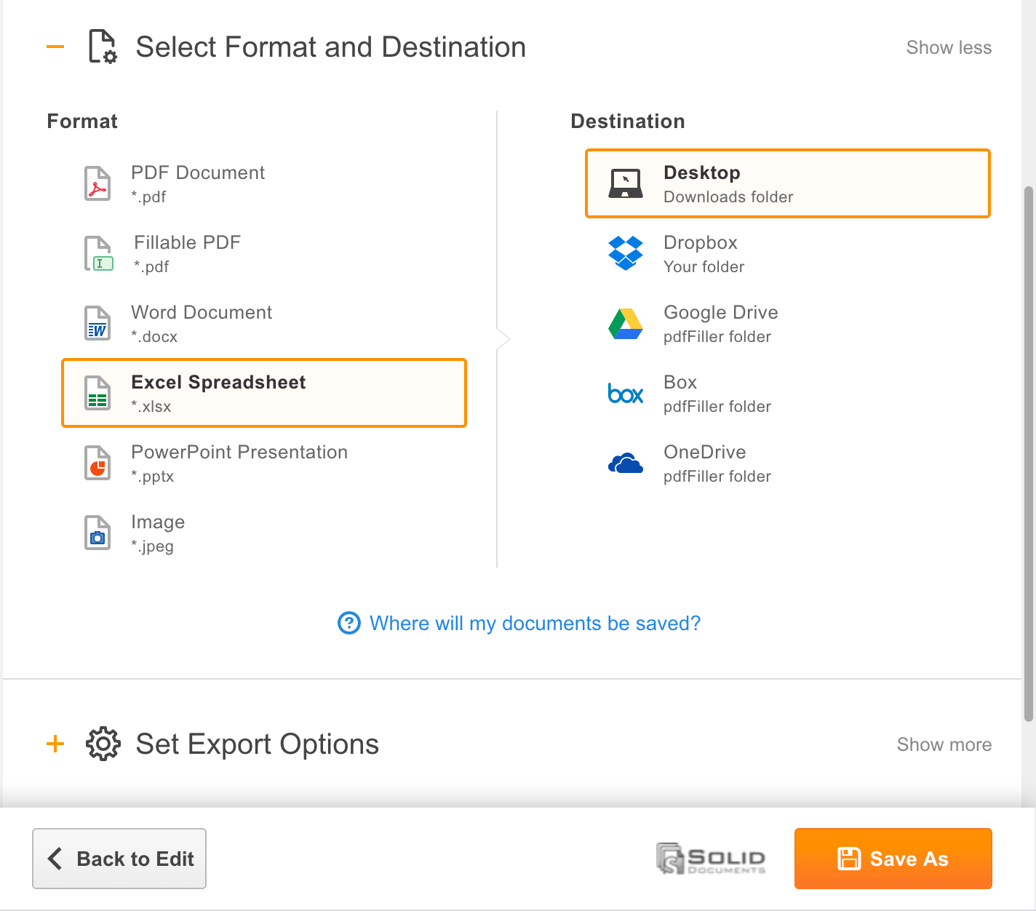
Task: Expand export options with orange plus
Action: coord(55,744)
